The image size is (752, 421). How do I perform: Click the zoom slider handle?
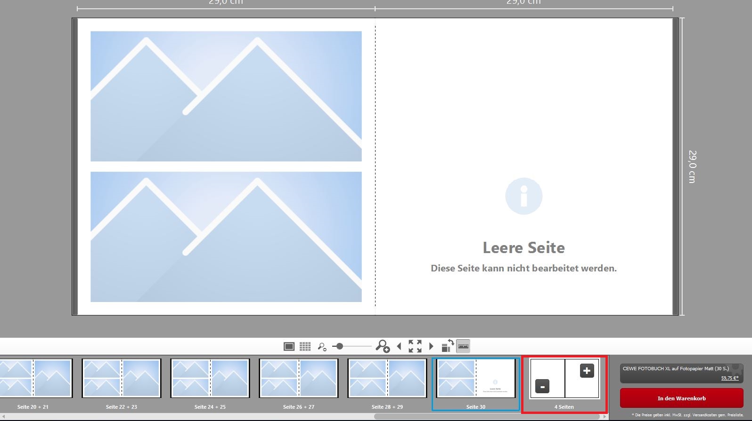(339, 347)
